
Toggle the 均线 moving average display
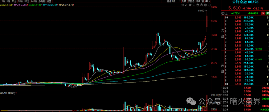pyautogui.click(x=198, y=1)
